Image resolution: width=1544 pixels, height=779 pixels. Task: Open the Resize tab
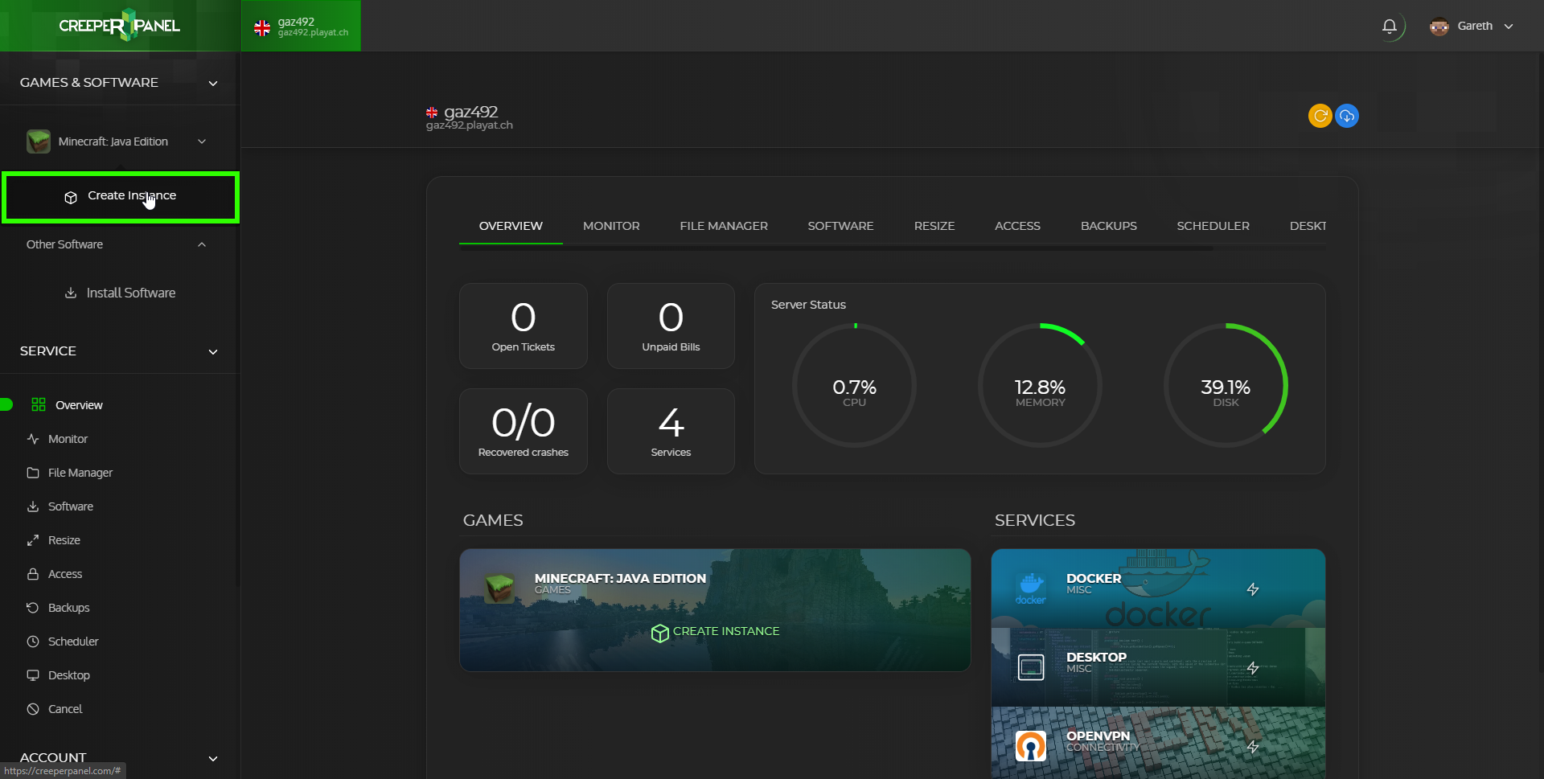pos(934,226)
